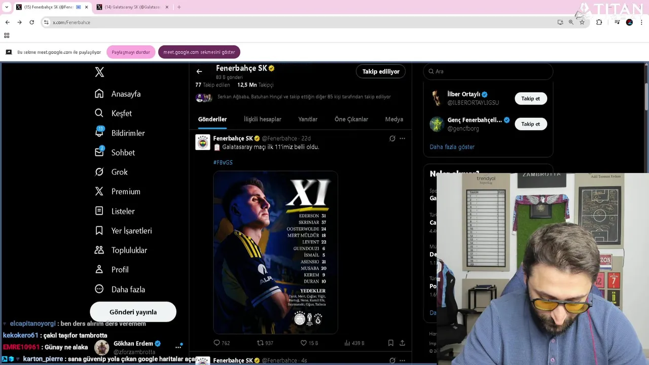
Task: Go back using the profile back arrow
Action: (199, 71)
